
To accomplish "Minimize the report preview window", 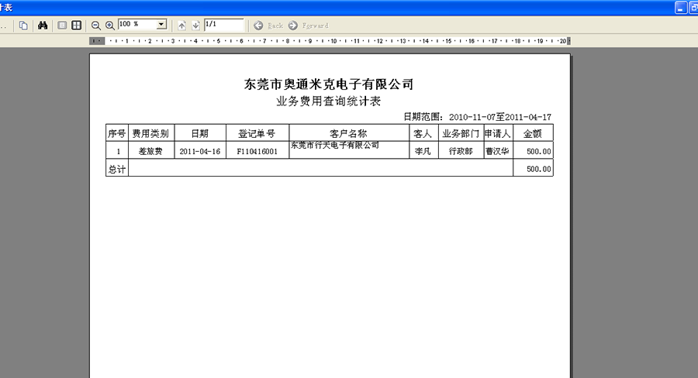I will [681, 8].
